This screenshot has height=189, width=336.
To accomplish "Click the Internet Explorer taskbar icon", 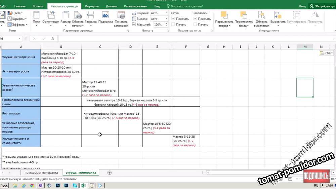I will coord(24,185).
